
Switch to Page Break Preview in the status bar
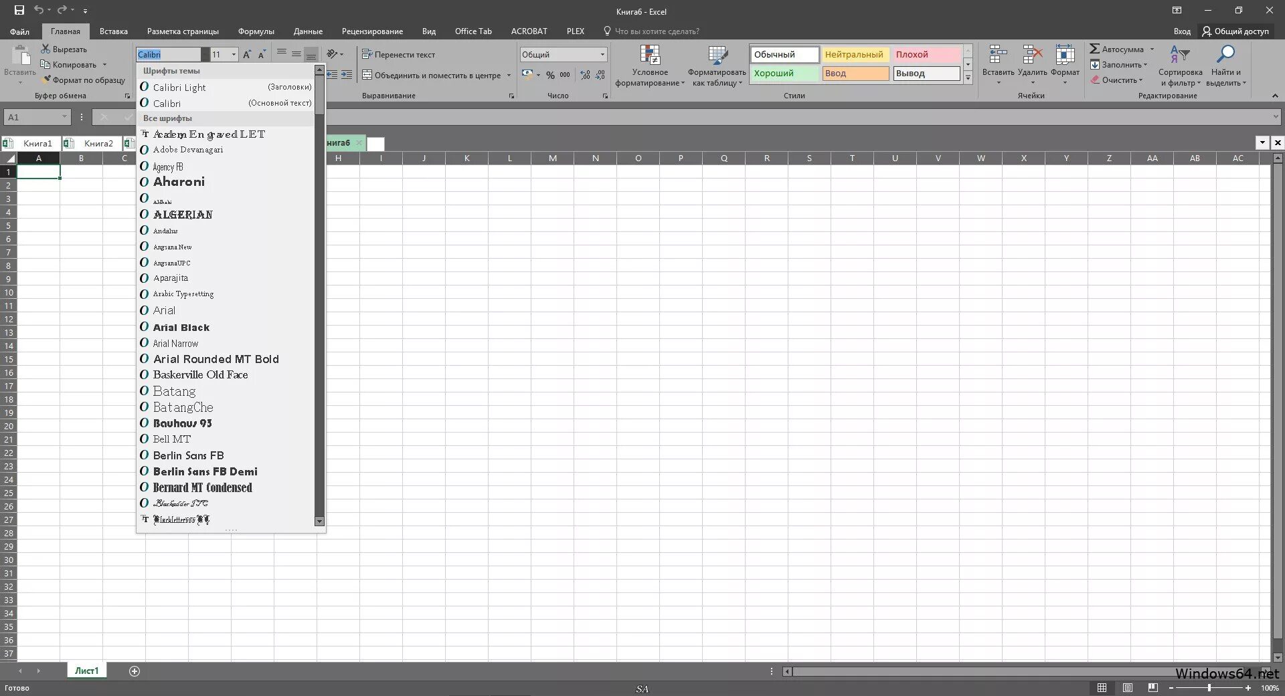(1152, 687)
